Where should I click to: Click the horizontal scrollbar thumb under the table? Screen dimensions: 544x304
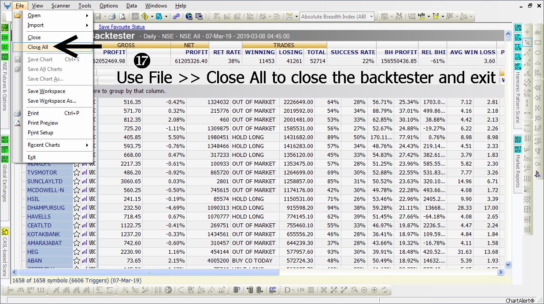pyautogui.click(x=148, y=272)
